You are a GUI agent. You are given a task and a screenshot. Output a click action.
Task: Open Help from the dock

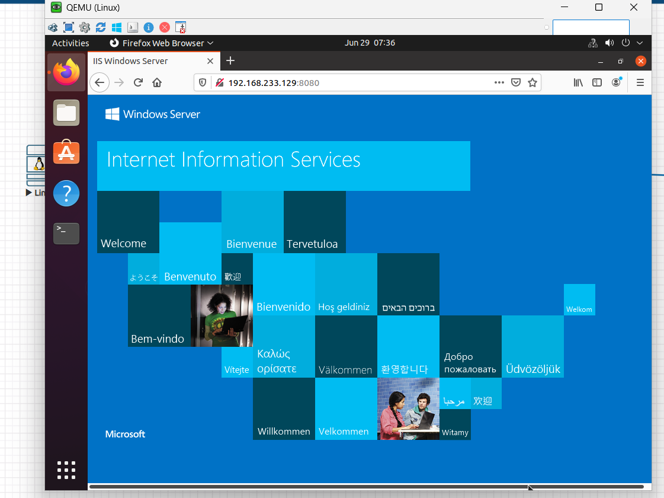66,193
